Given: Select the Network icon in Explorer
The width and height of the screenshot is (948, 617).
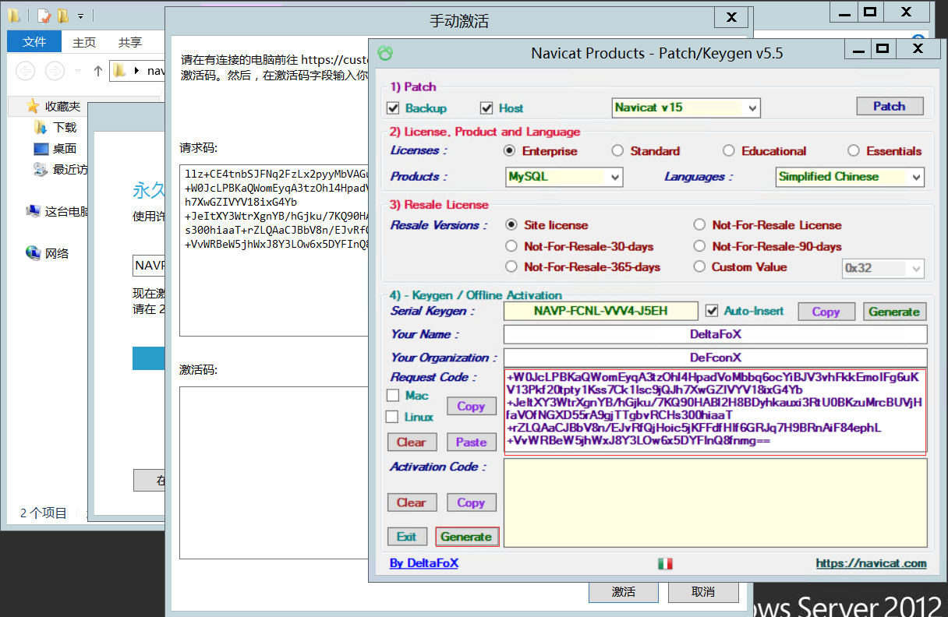Looking at the screenshot, I should click(33, 253).
